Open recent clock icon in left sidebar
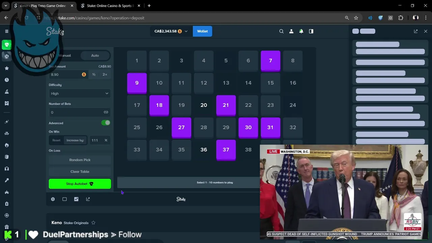This screenshot has width=432, height=243. click(x=6, y=80)
